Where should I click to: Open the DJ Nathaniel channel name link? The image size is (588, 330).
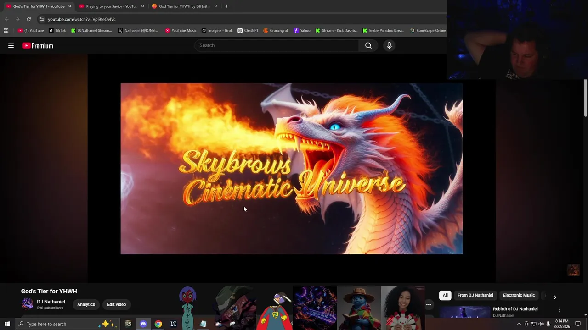click(x=51, y=302)
